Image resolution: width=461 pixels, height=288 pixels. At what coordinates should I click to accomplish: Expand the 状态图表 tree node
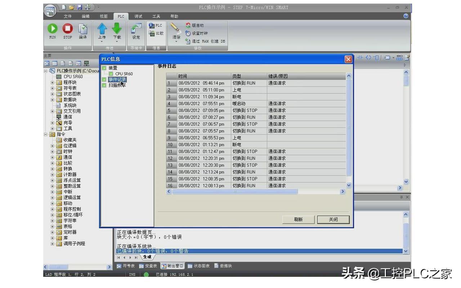(x=52, y=94)
